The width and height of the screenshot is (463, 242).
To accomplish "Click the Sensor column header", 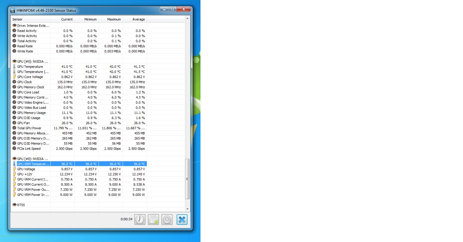I will [x=30, y=19].
